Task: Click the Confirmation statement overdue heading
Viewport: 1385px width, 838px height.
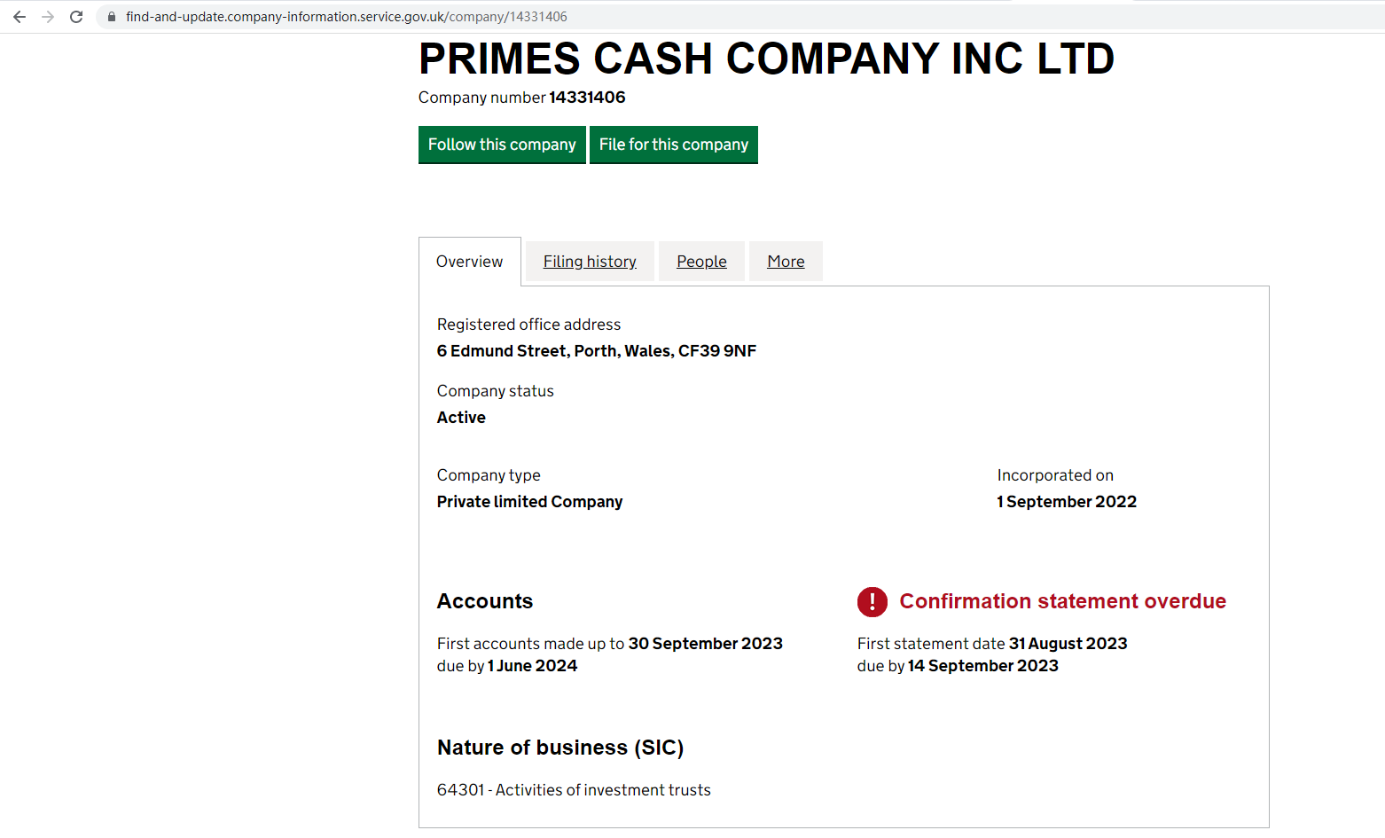Action: pos(1062,601)
